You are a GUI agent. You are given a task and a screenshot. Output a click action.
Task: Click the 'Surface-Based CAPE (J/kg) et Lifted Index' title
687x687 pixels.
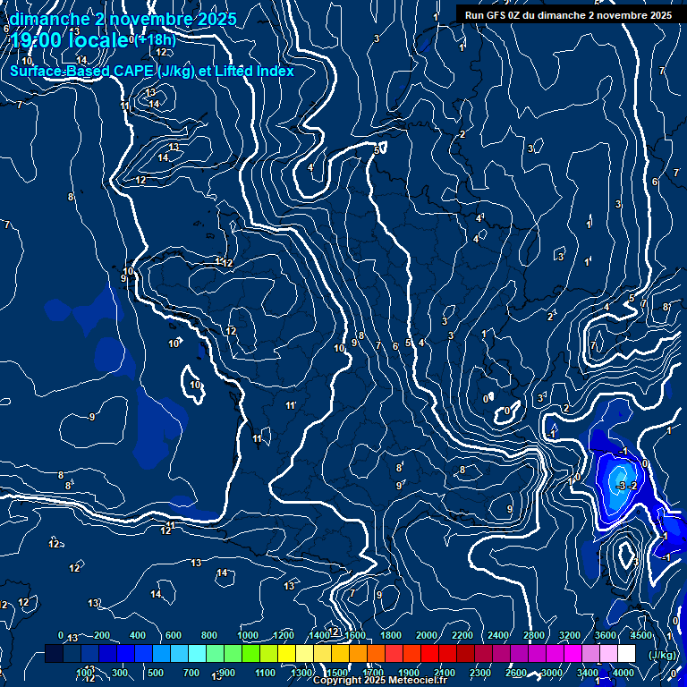point(152,71)
